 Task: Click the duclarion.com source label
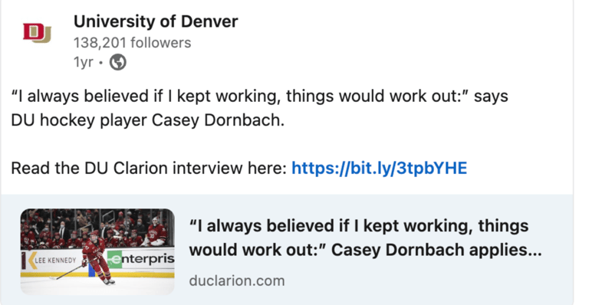coord(237,280)
